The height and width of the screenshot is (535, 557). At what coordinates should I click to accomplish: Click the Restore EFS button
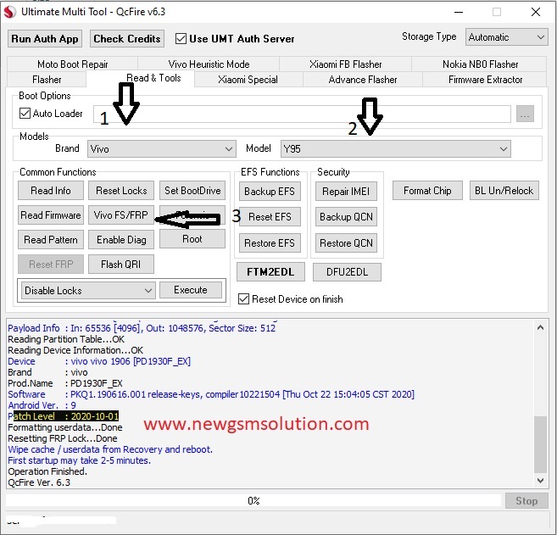(x=270, y=242)
